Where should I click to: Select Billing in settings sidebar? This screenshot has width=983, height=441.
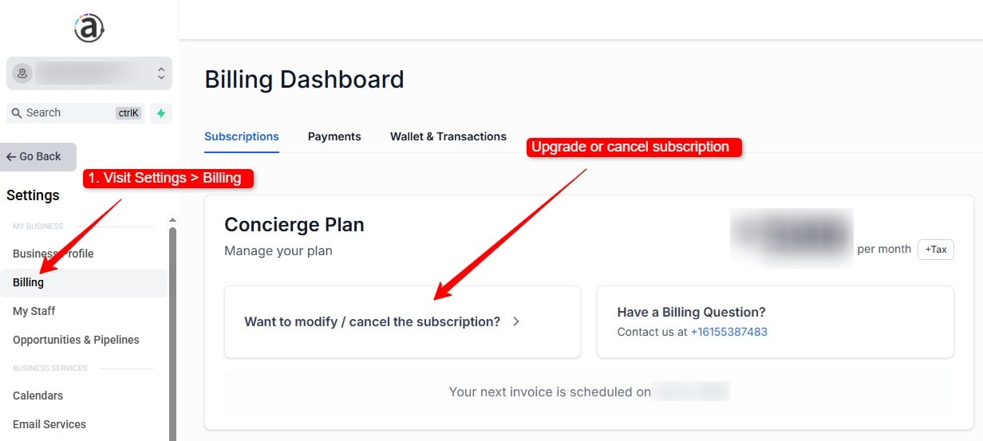[29, 282]
